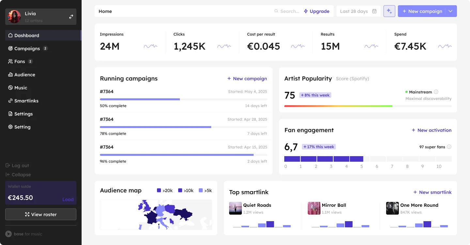Screen dimensions: 470x245
Task: Click the New activation link
Action: coord(431,130)
